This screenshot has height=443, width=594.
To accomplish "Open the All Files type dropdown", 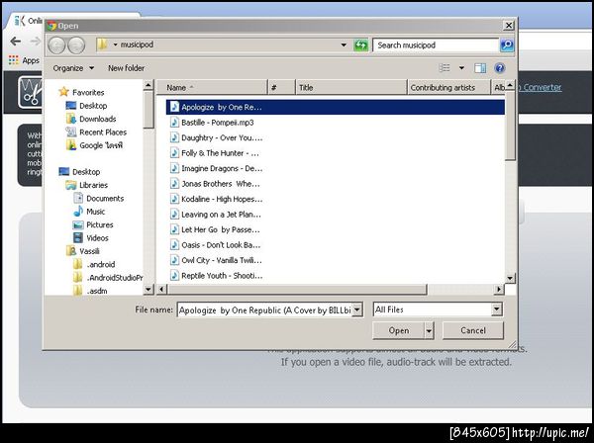I will [x=497, y=310].
